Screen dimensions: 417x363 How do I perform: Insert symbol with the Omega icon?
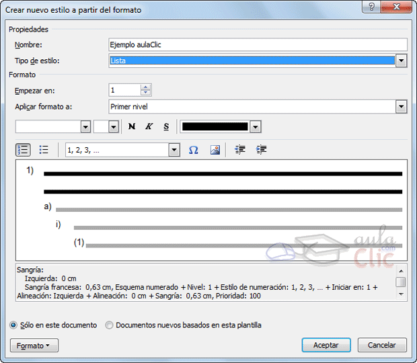point(193,150)
